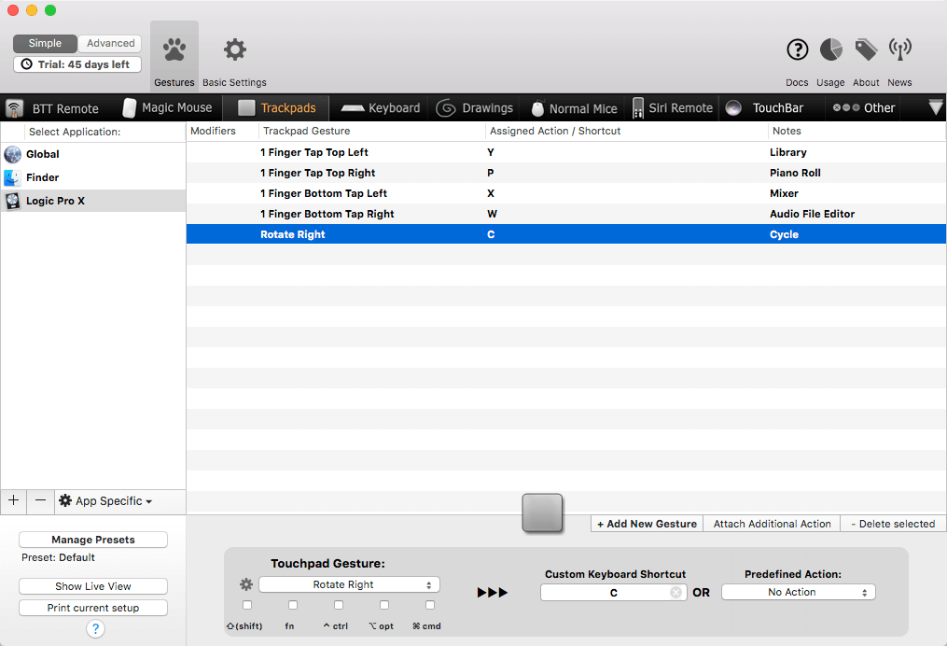Select the Finder application entry

[93, 177]
